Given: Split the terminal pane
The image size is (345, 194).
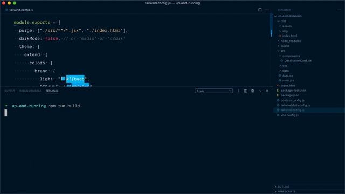Looking at the screenshot, I should pyautogui.click(x=246, y=91).
